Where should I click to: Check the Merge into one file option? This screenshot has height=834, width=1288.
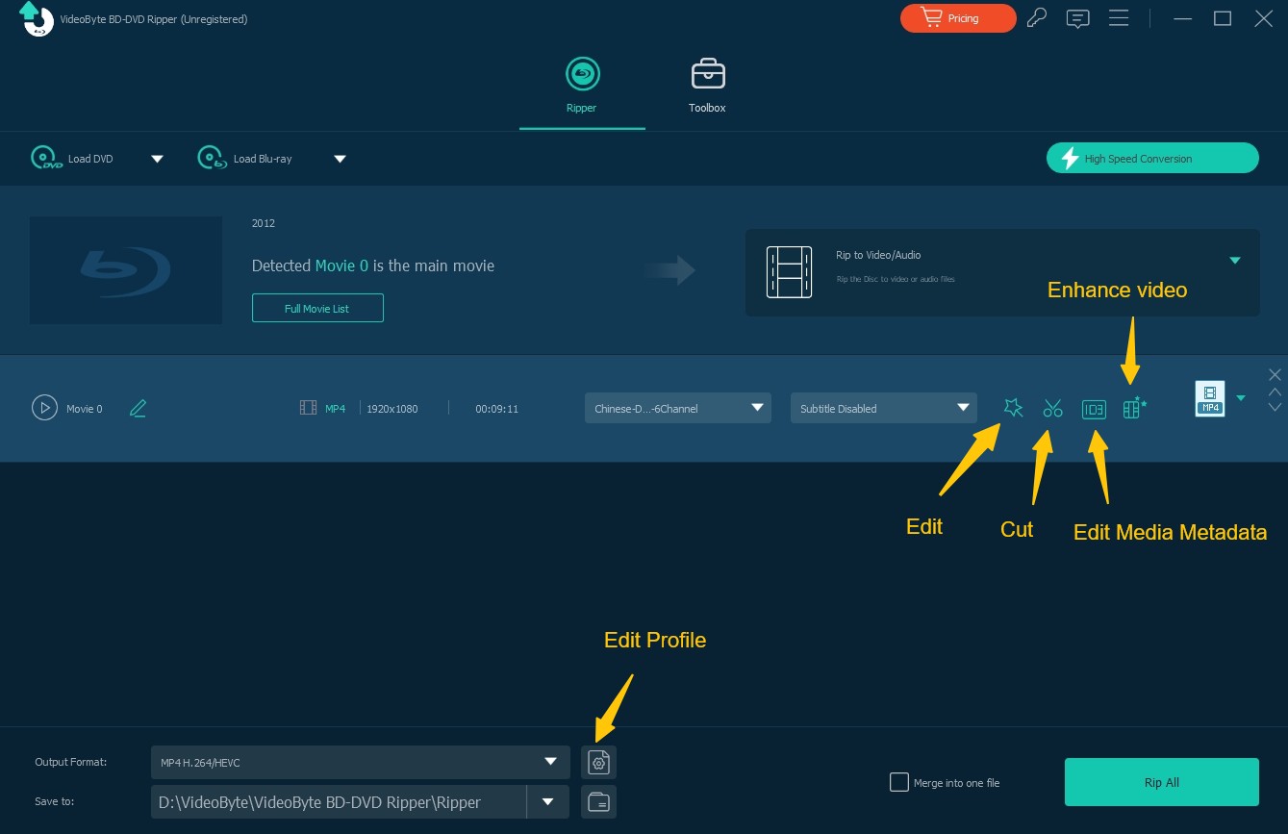click(x=899, y=782)
